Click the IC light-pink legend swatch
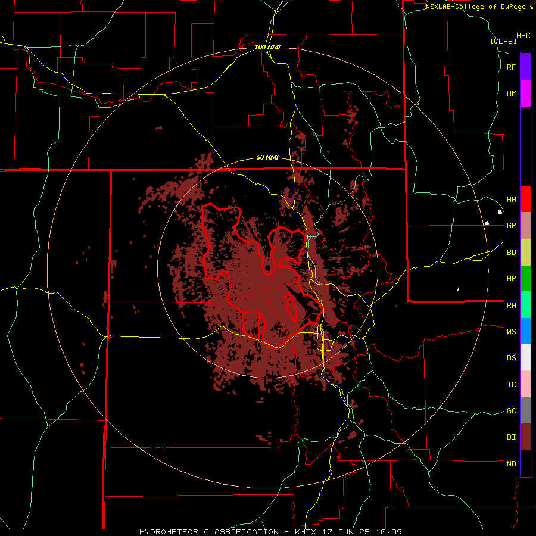The height and width of the screenshot is (536, 536). pyautogui.click(x=526, y=384)
